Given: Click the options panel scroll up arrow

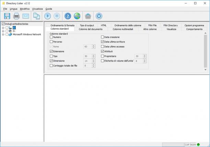Looking at the screenshot, I should point(206,33).
